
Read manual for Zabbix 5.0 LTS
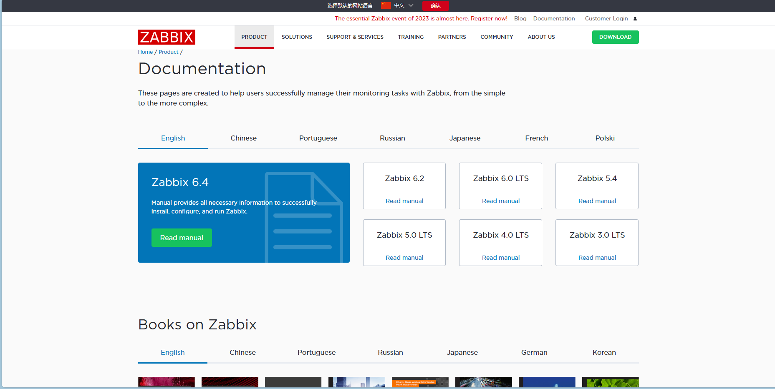pos(404,258)
